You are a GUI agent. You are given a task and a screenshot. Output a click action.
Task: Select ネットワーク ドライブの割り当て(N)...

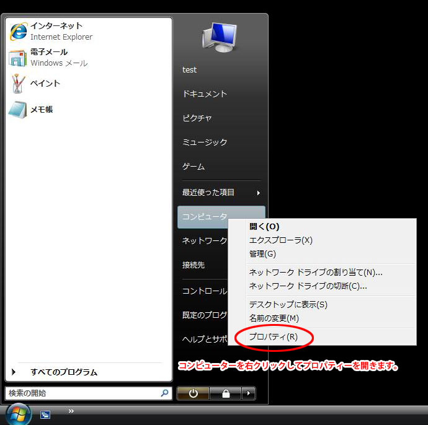coord(322,272)
